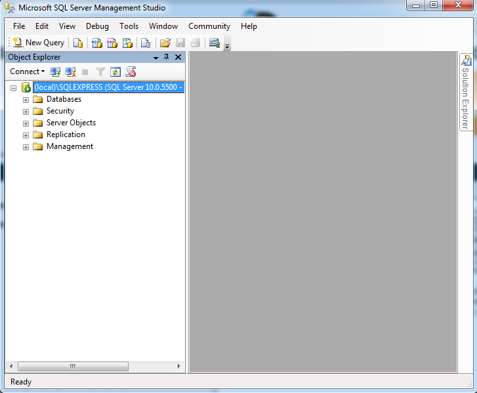Click the Databases folder icon
This screenshot has width=477, height=393.
tap(37, 99)
